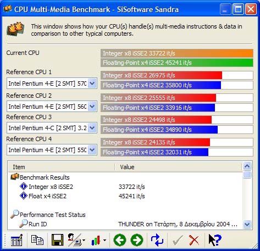Click the info icon beside Float x4 iSSE2
The width and height of the screenshot is (260, 251).
(24, 196)
